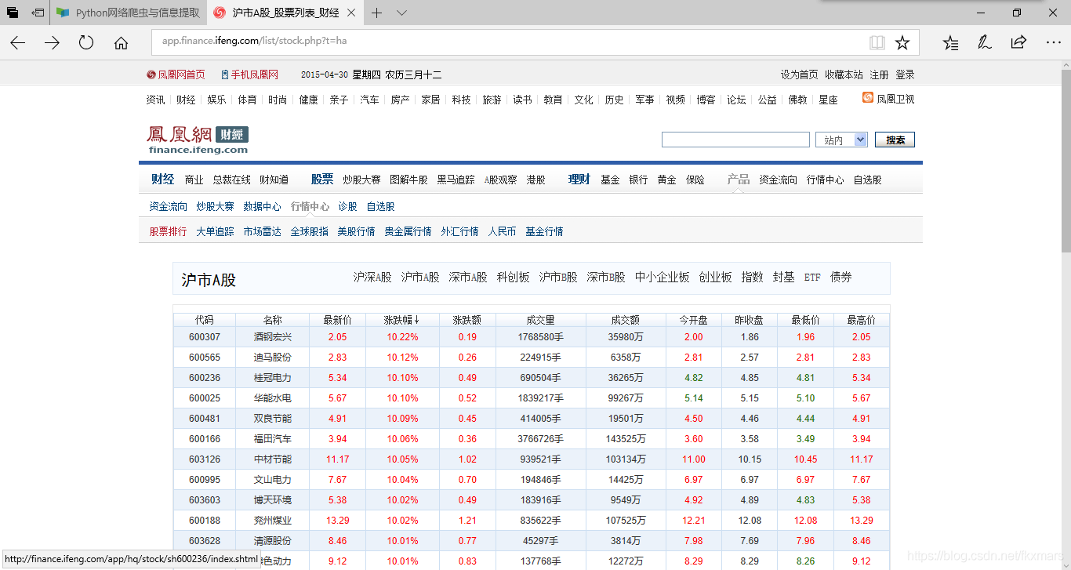This screenshot has height=570, width=1071.
Task: Open the 股票 main menu
Action: click(x=322, y=179)
